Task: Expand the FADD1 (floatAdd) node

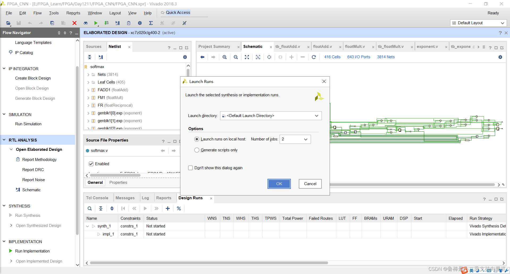Action: click(x=88, y=90)
